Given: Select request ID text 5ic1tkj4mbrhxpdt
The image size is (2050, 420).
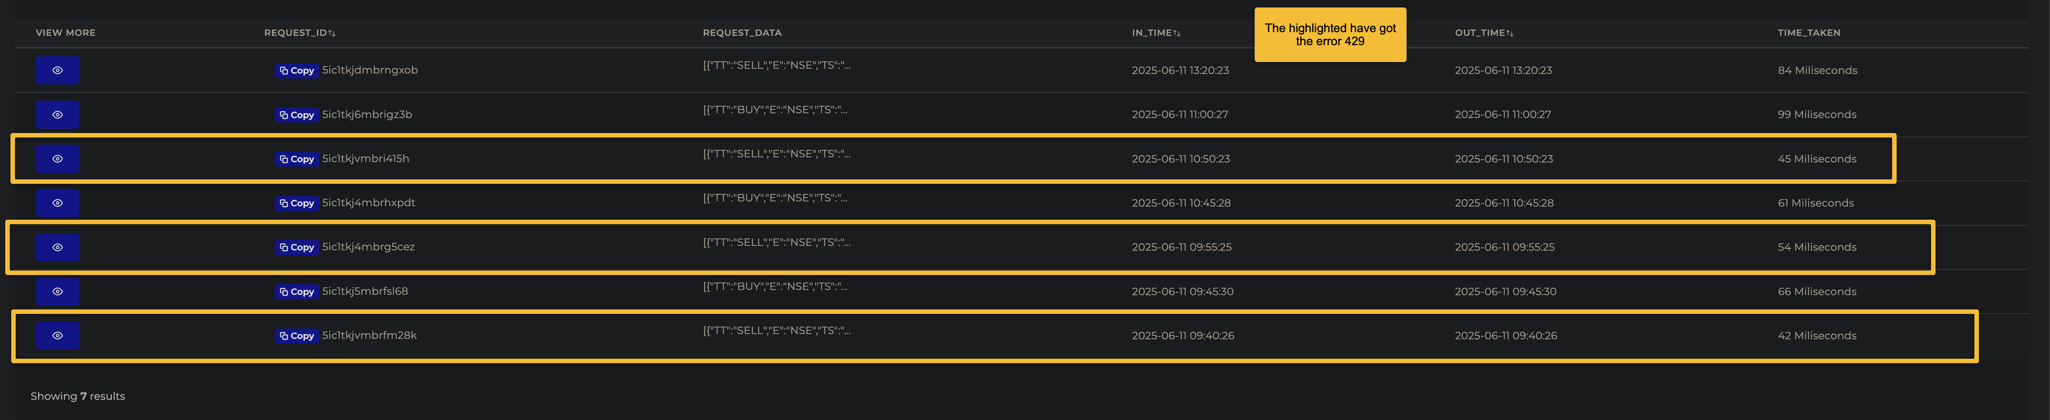Looking at the screenshot, I should coord(368,203).
